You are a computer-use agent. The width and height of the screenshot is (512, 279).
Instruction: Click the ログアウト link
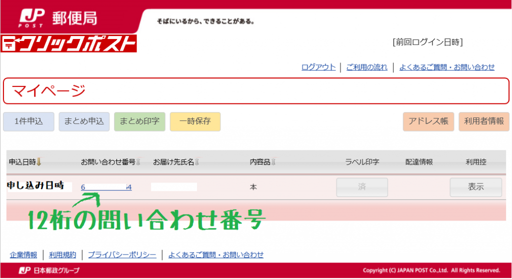tap(318, 67)
